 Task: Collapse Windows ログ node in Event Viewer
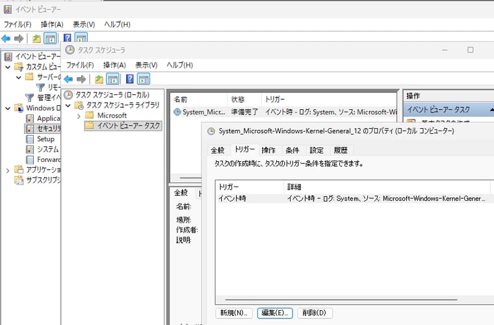coord(8,109)
